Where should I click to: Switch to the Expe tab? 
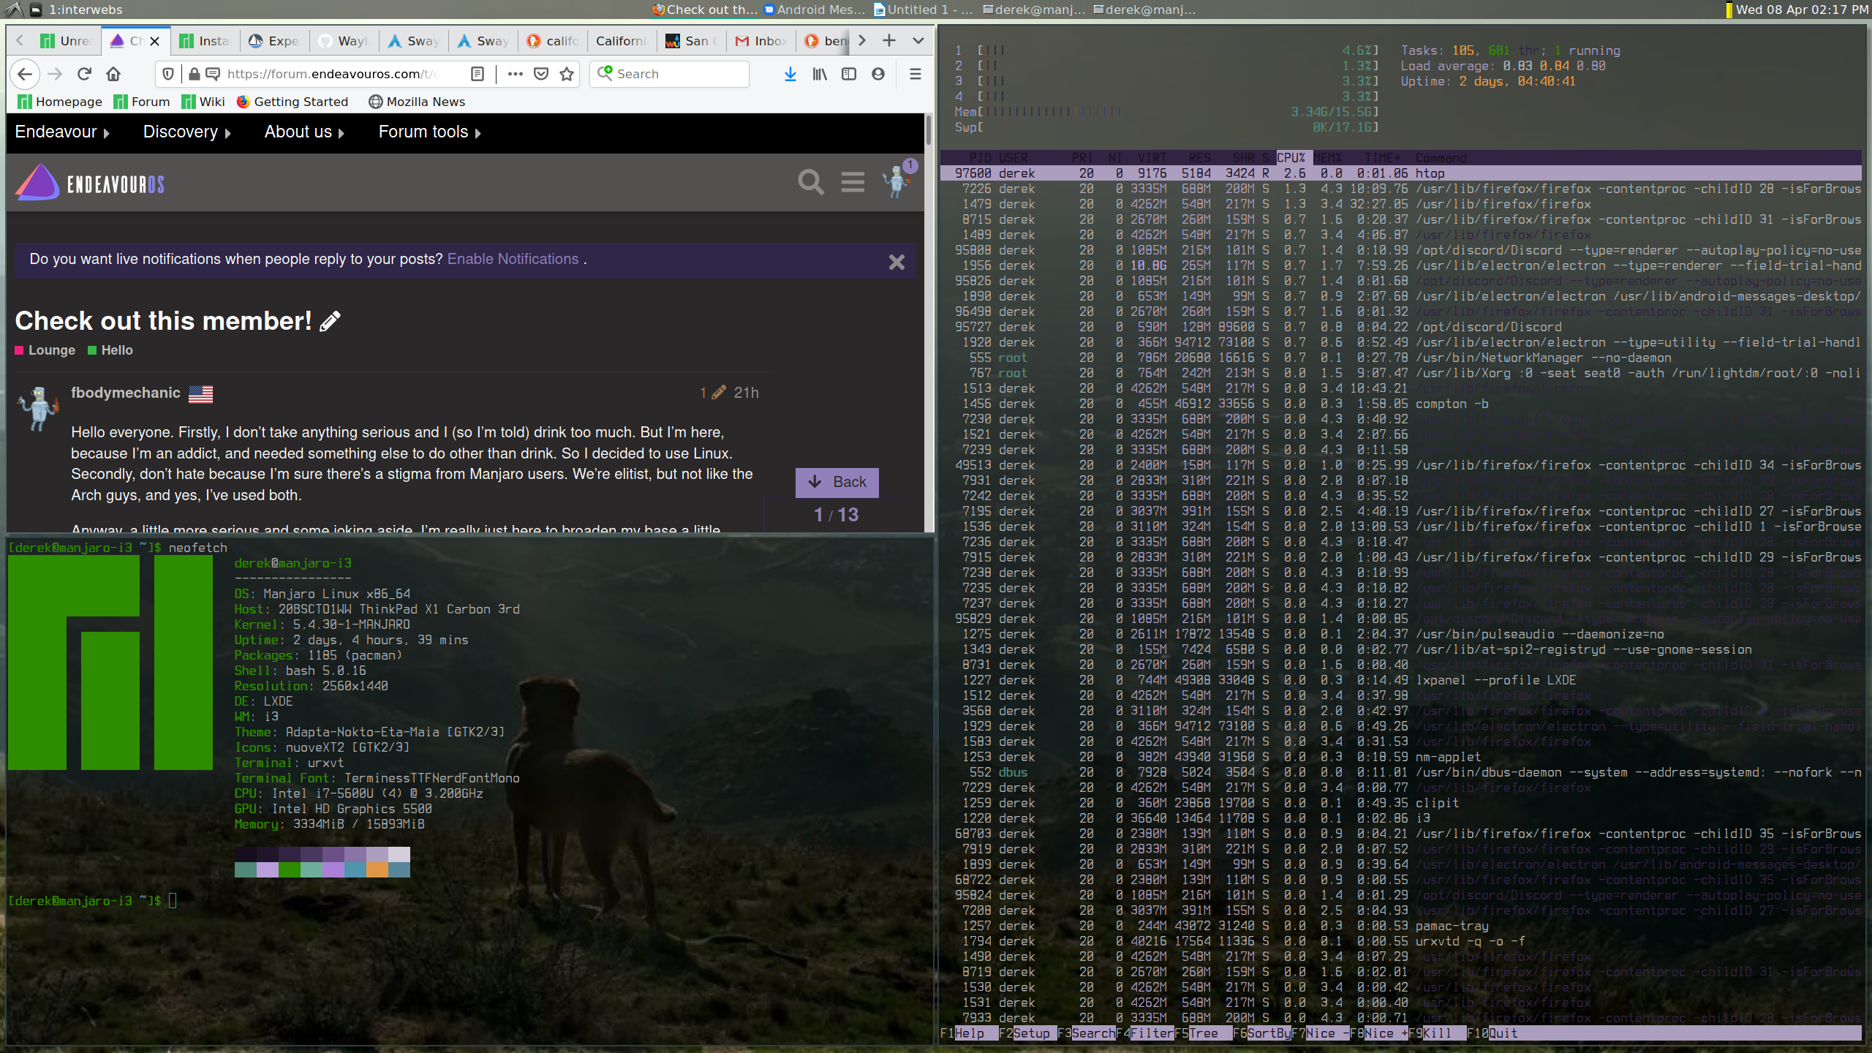[x=274, y=41]
